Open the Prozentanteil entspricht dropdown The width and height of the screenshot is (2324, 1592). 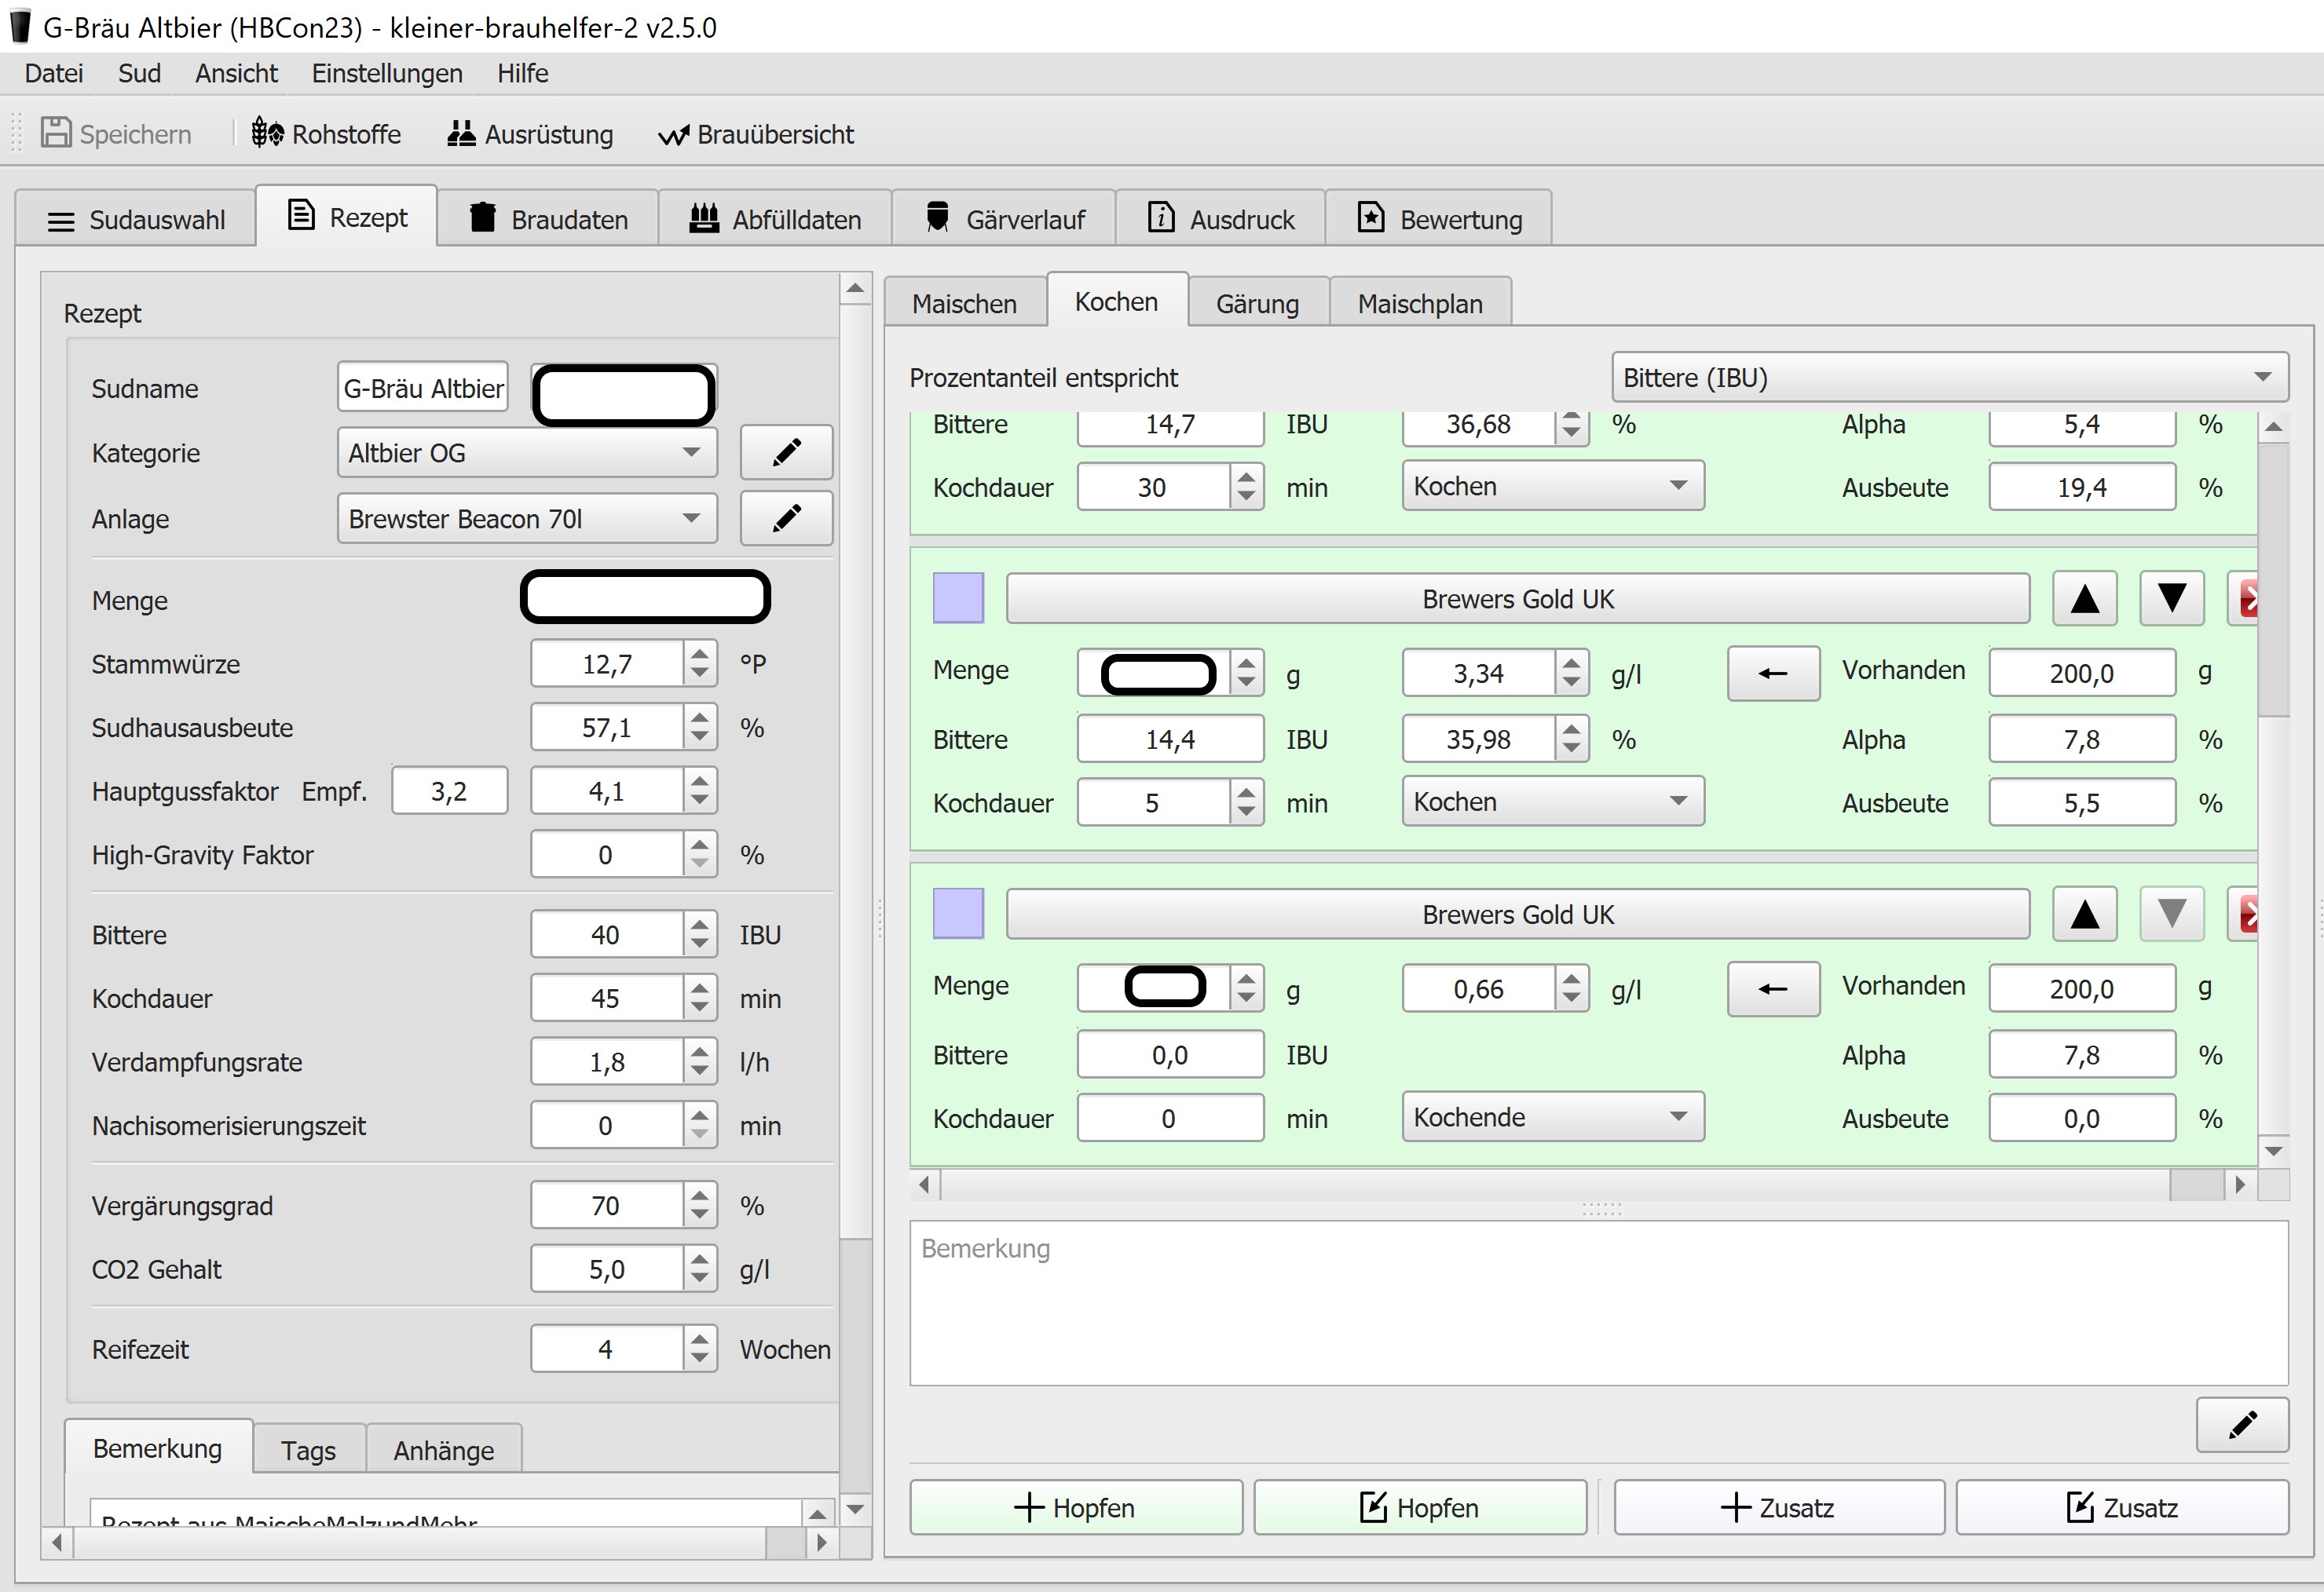(1949, 378)
